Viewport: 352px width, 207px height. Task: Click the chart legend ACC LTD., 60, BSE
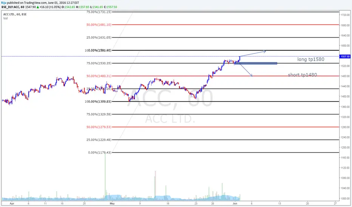15,14
